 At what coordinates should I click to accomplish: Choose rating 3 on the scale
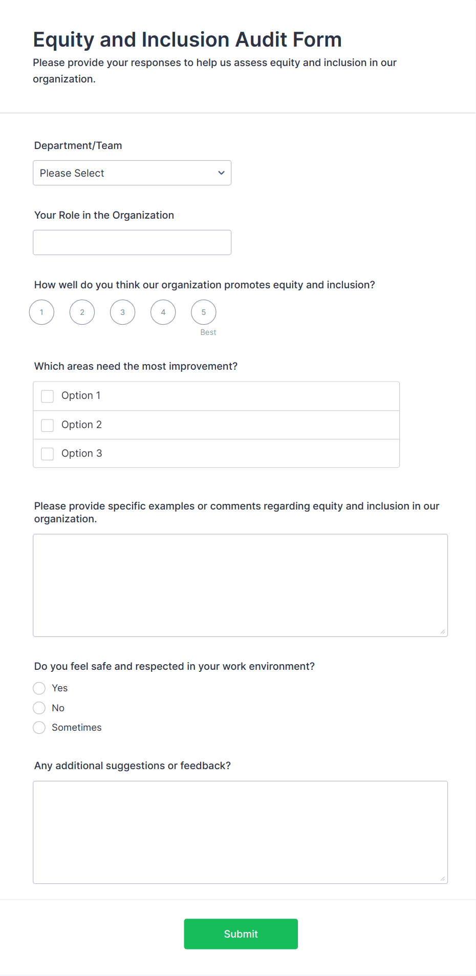click(x=122, y=312)
